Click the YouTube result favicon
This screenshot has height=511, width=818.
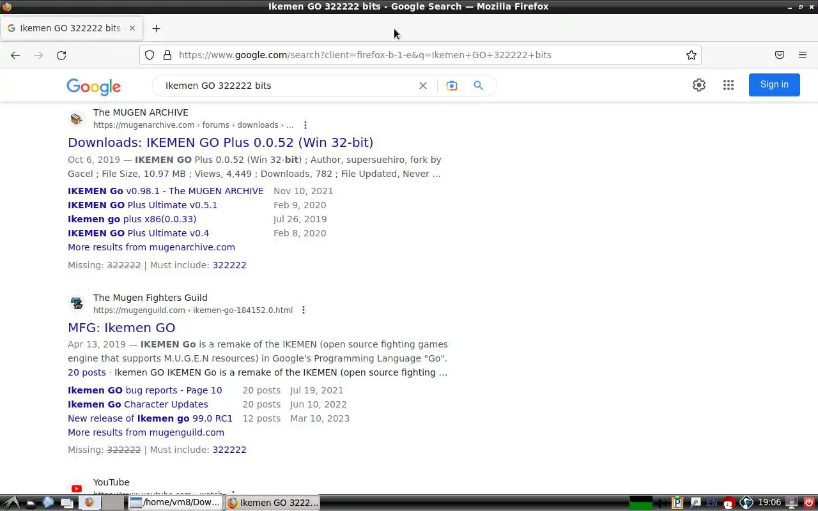(77, 489)
